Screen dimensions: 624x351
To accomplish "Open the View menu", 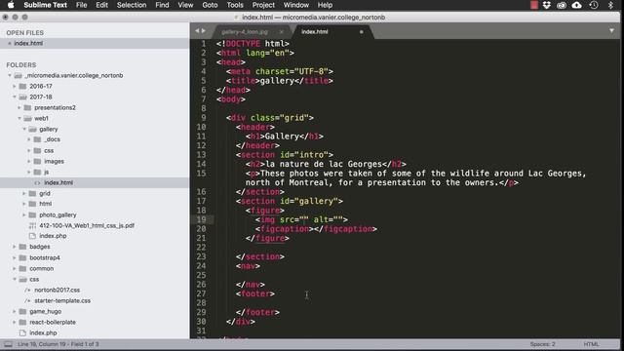I will (x=185, y=5).
